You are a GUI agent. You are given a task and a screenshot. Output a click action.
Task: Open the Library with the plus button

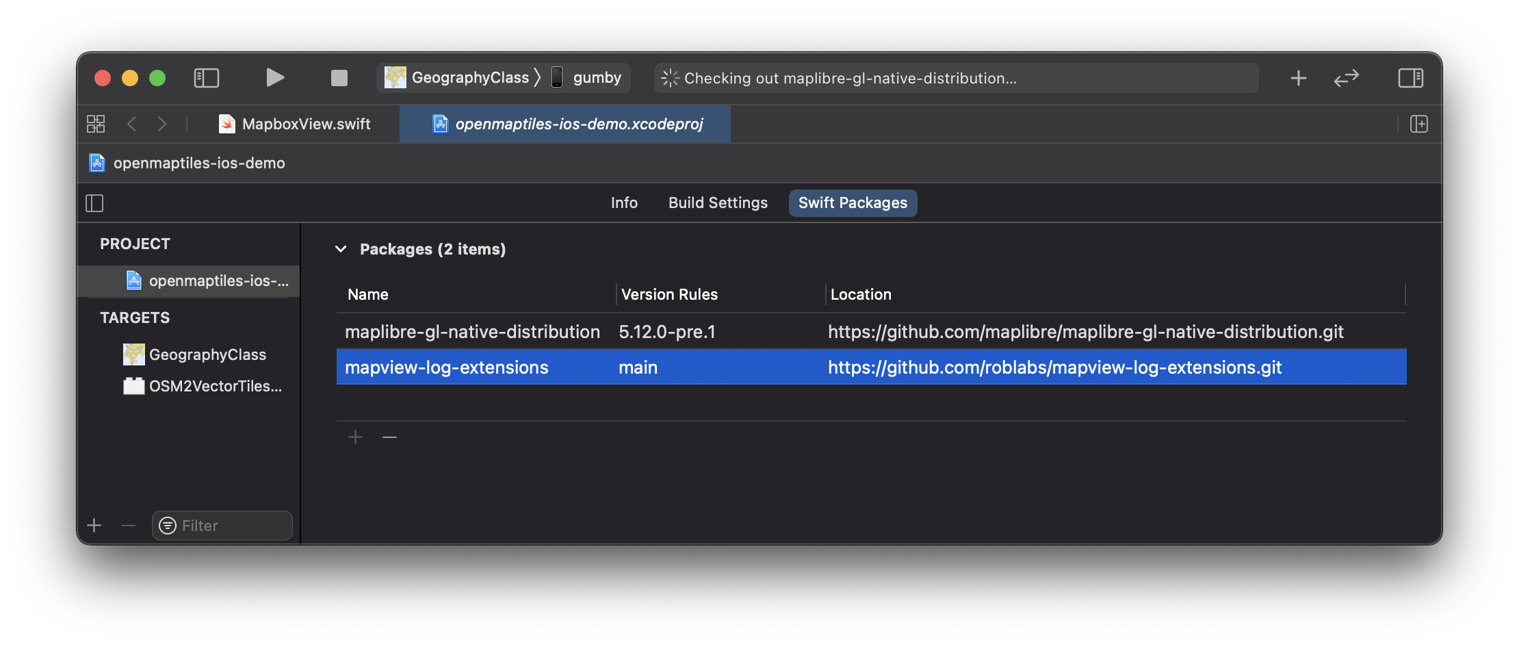[x=1298, y=78]
